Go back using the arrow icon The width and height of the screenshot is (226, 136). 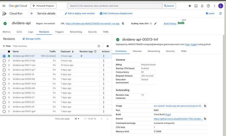pyautogui.click(x=32, y=14)
